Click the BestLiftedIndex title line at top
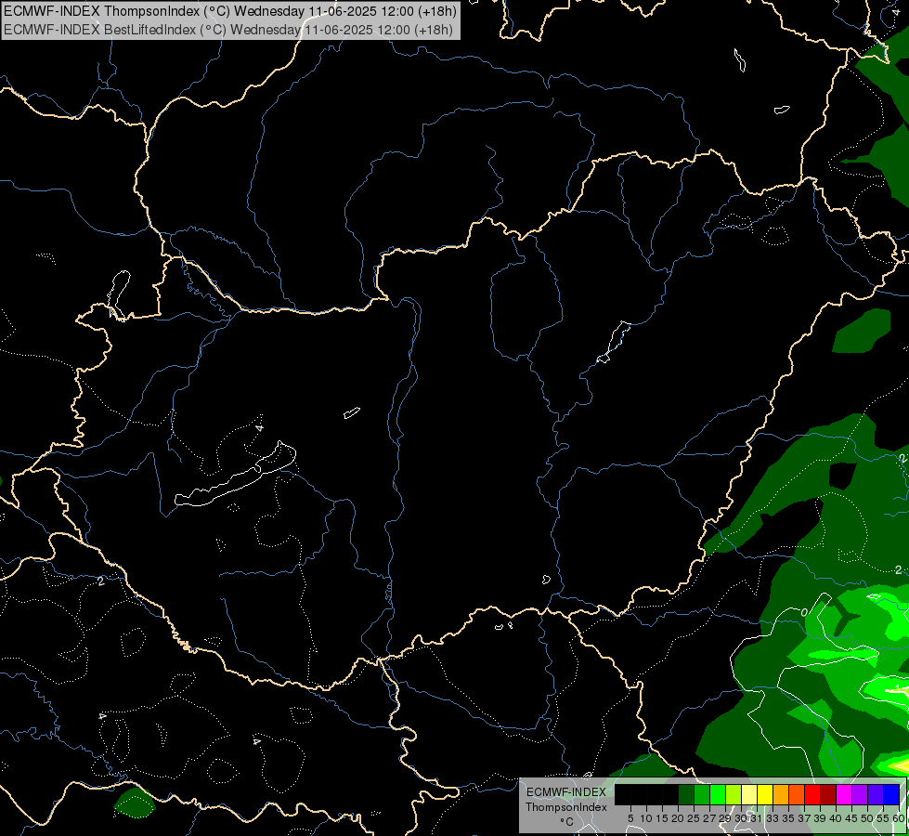 click(x=227, y=29)
